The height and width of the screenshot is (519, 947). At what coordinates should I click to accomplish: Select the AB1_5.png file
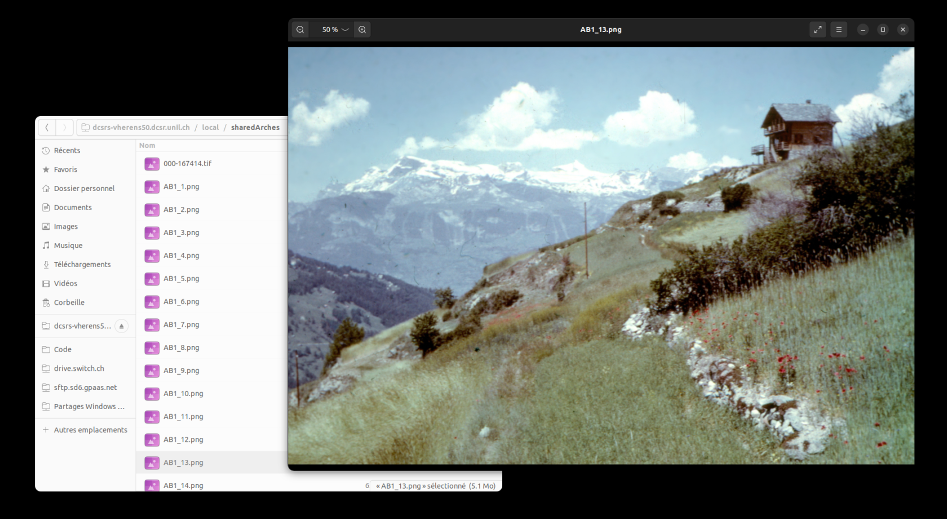pyautogui.click(x=181, y=279)
